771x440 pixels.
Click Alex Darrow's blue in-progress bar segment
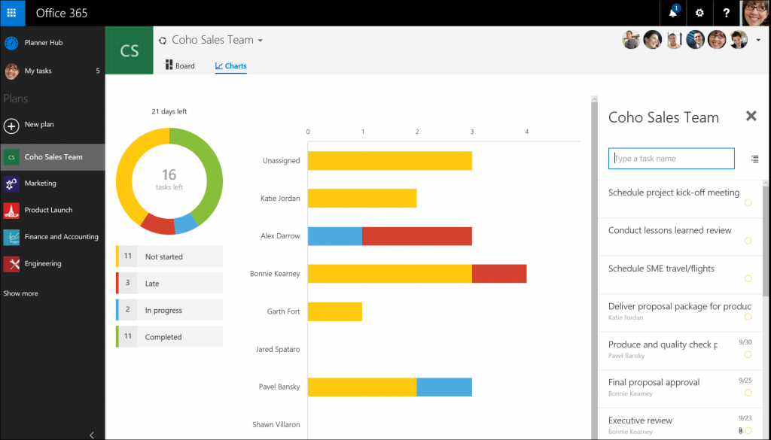click(335, 236)
